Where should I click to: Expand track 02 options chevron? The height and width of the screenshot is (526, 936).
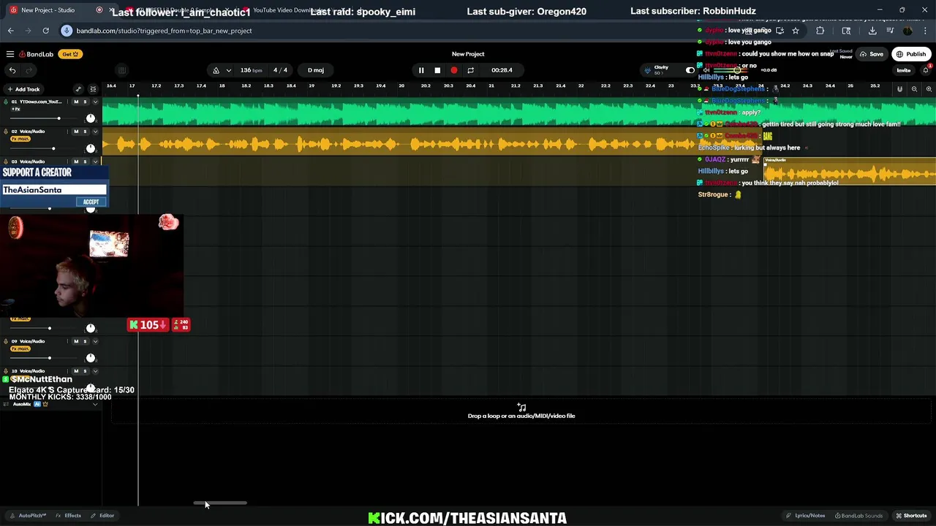point(95,131)
